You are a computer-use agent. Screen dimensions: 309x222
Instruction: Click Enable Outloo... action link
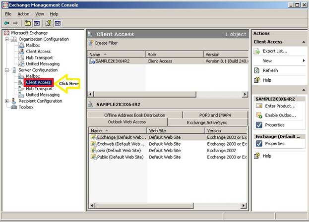pos(280,115)
